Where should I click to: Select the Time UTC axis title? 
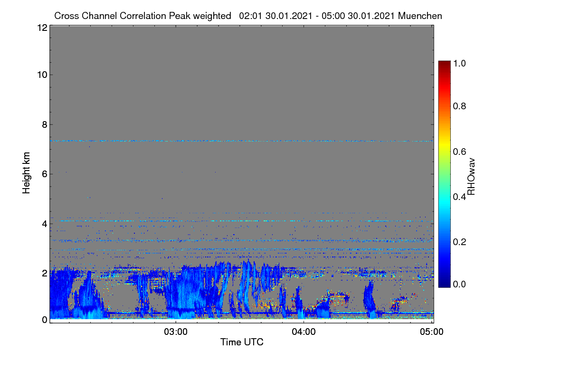(242, 342)
